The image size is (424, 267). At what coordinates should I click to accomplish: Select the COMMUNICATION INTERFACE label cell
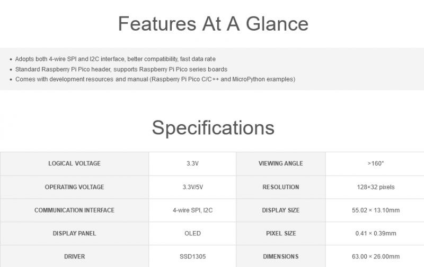pyautogui.click(x=74, y=210)
